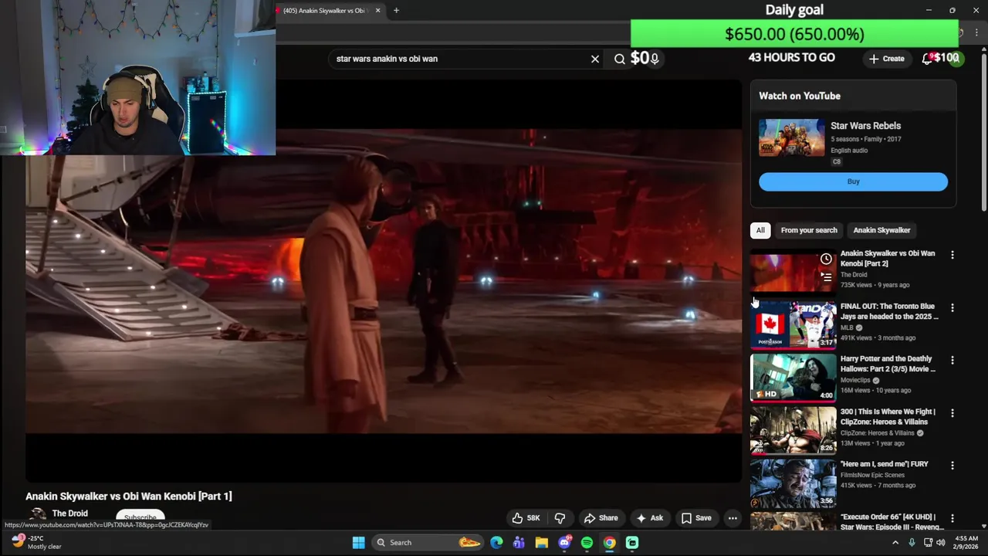This screenshot has width=988, height=556.
Task: Open the three-dot more actions below video
Action: click(733, 518)
